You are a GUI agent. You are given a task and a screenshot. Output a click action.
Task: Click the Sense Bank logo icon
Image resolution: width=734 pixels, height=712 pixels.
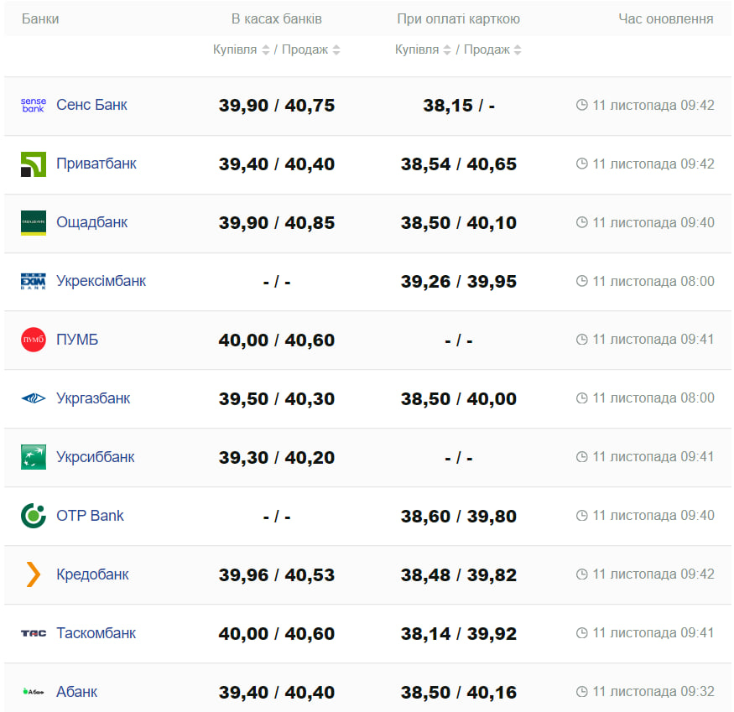(x=34, y=105)
